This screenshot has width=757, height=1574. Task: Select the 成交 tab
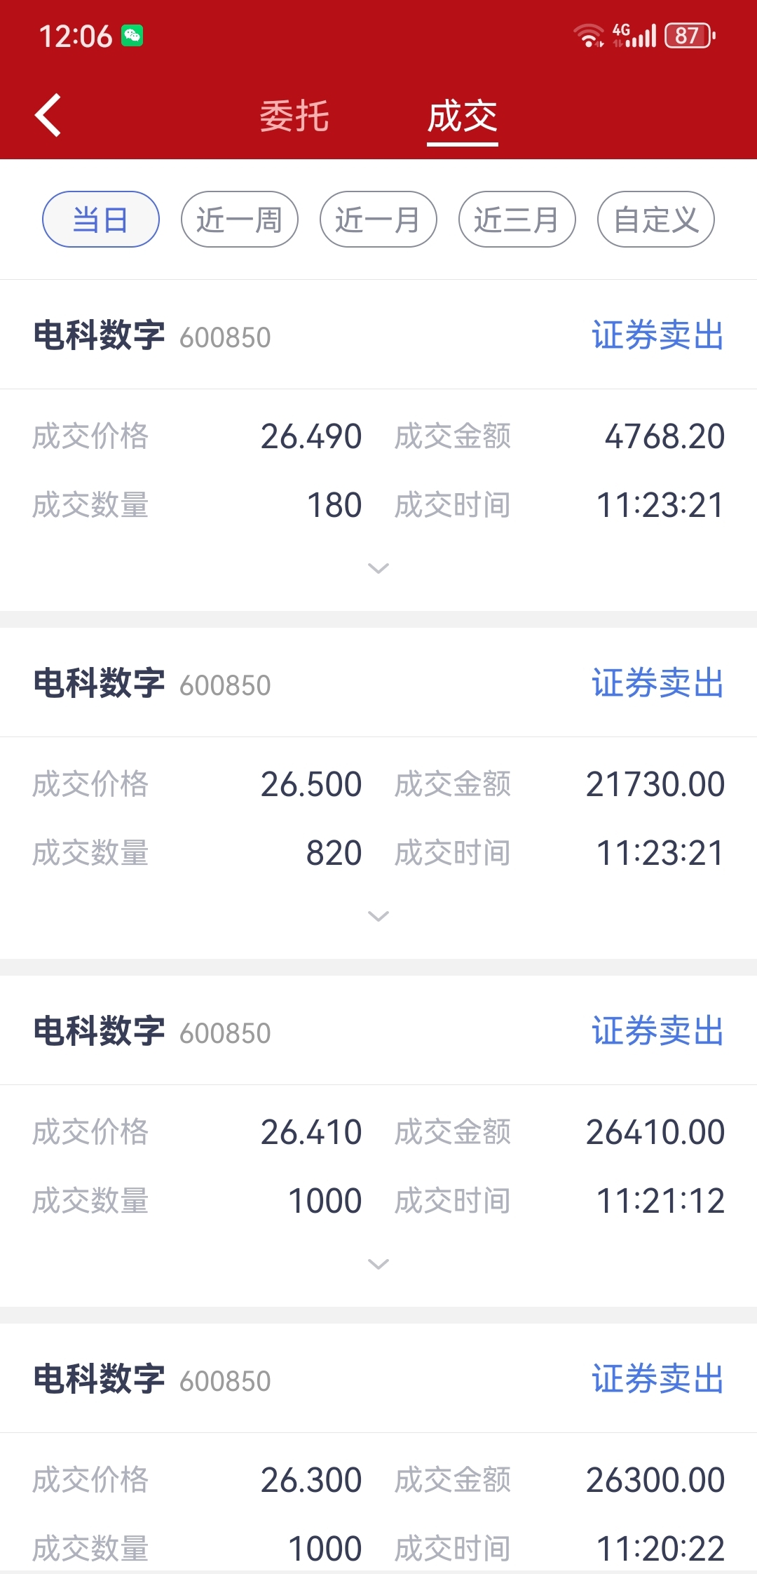coord(463,116)
